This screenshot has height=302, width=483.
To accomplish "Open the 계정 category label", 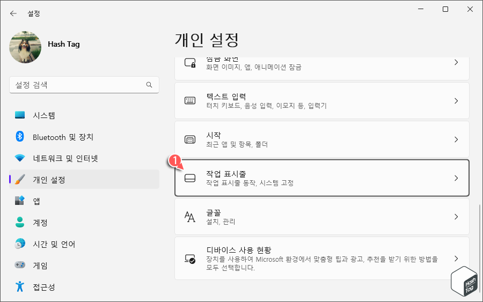I will pos(40,223).
